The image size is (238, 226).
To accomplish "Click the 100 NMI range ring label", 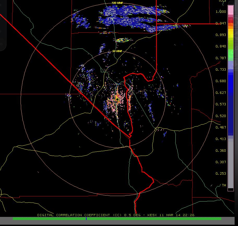I will 117,3.
